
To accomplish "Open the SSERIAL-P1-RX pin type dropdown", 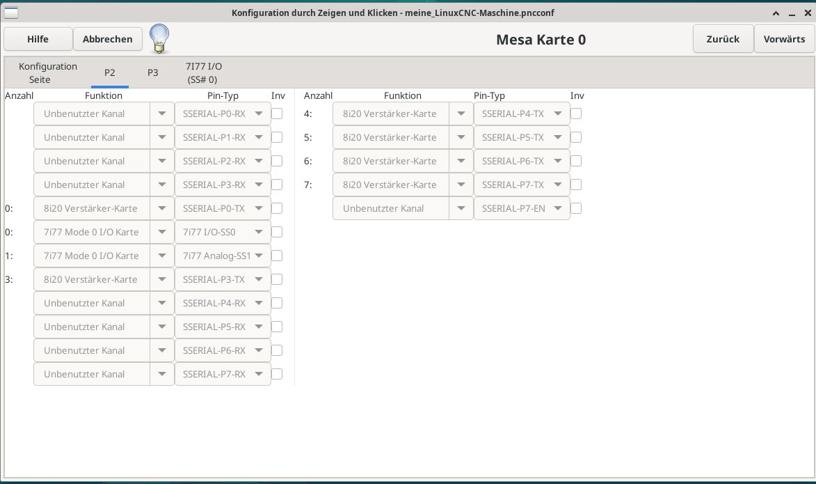I will tap(223, 138).
